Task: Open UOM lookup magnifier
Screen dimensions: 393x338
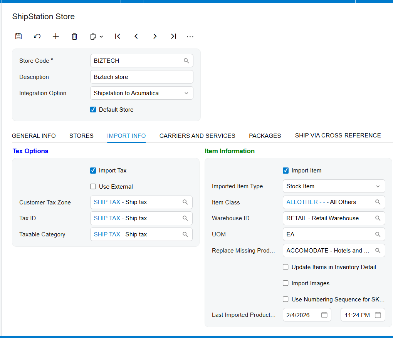Action: (x=378, y=234)
